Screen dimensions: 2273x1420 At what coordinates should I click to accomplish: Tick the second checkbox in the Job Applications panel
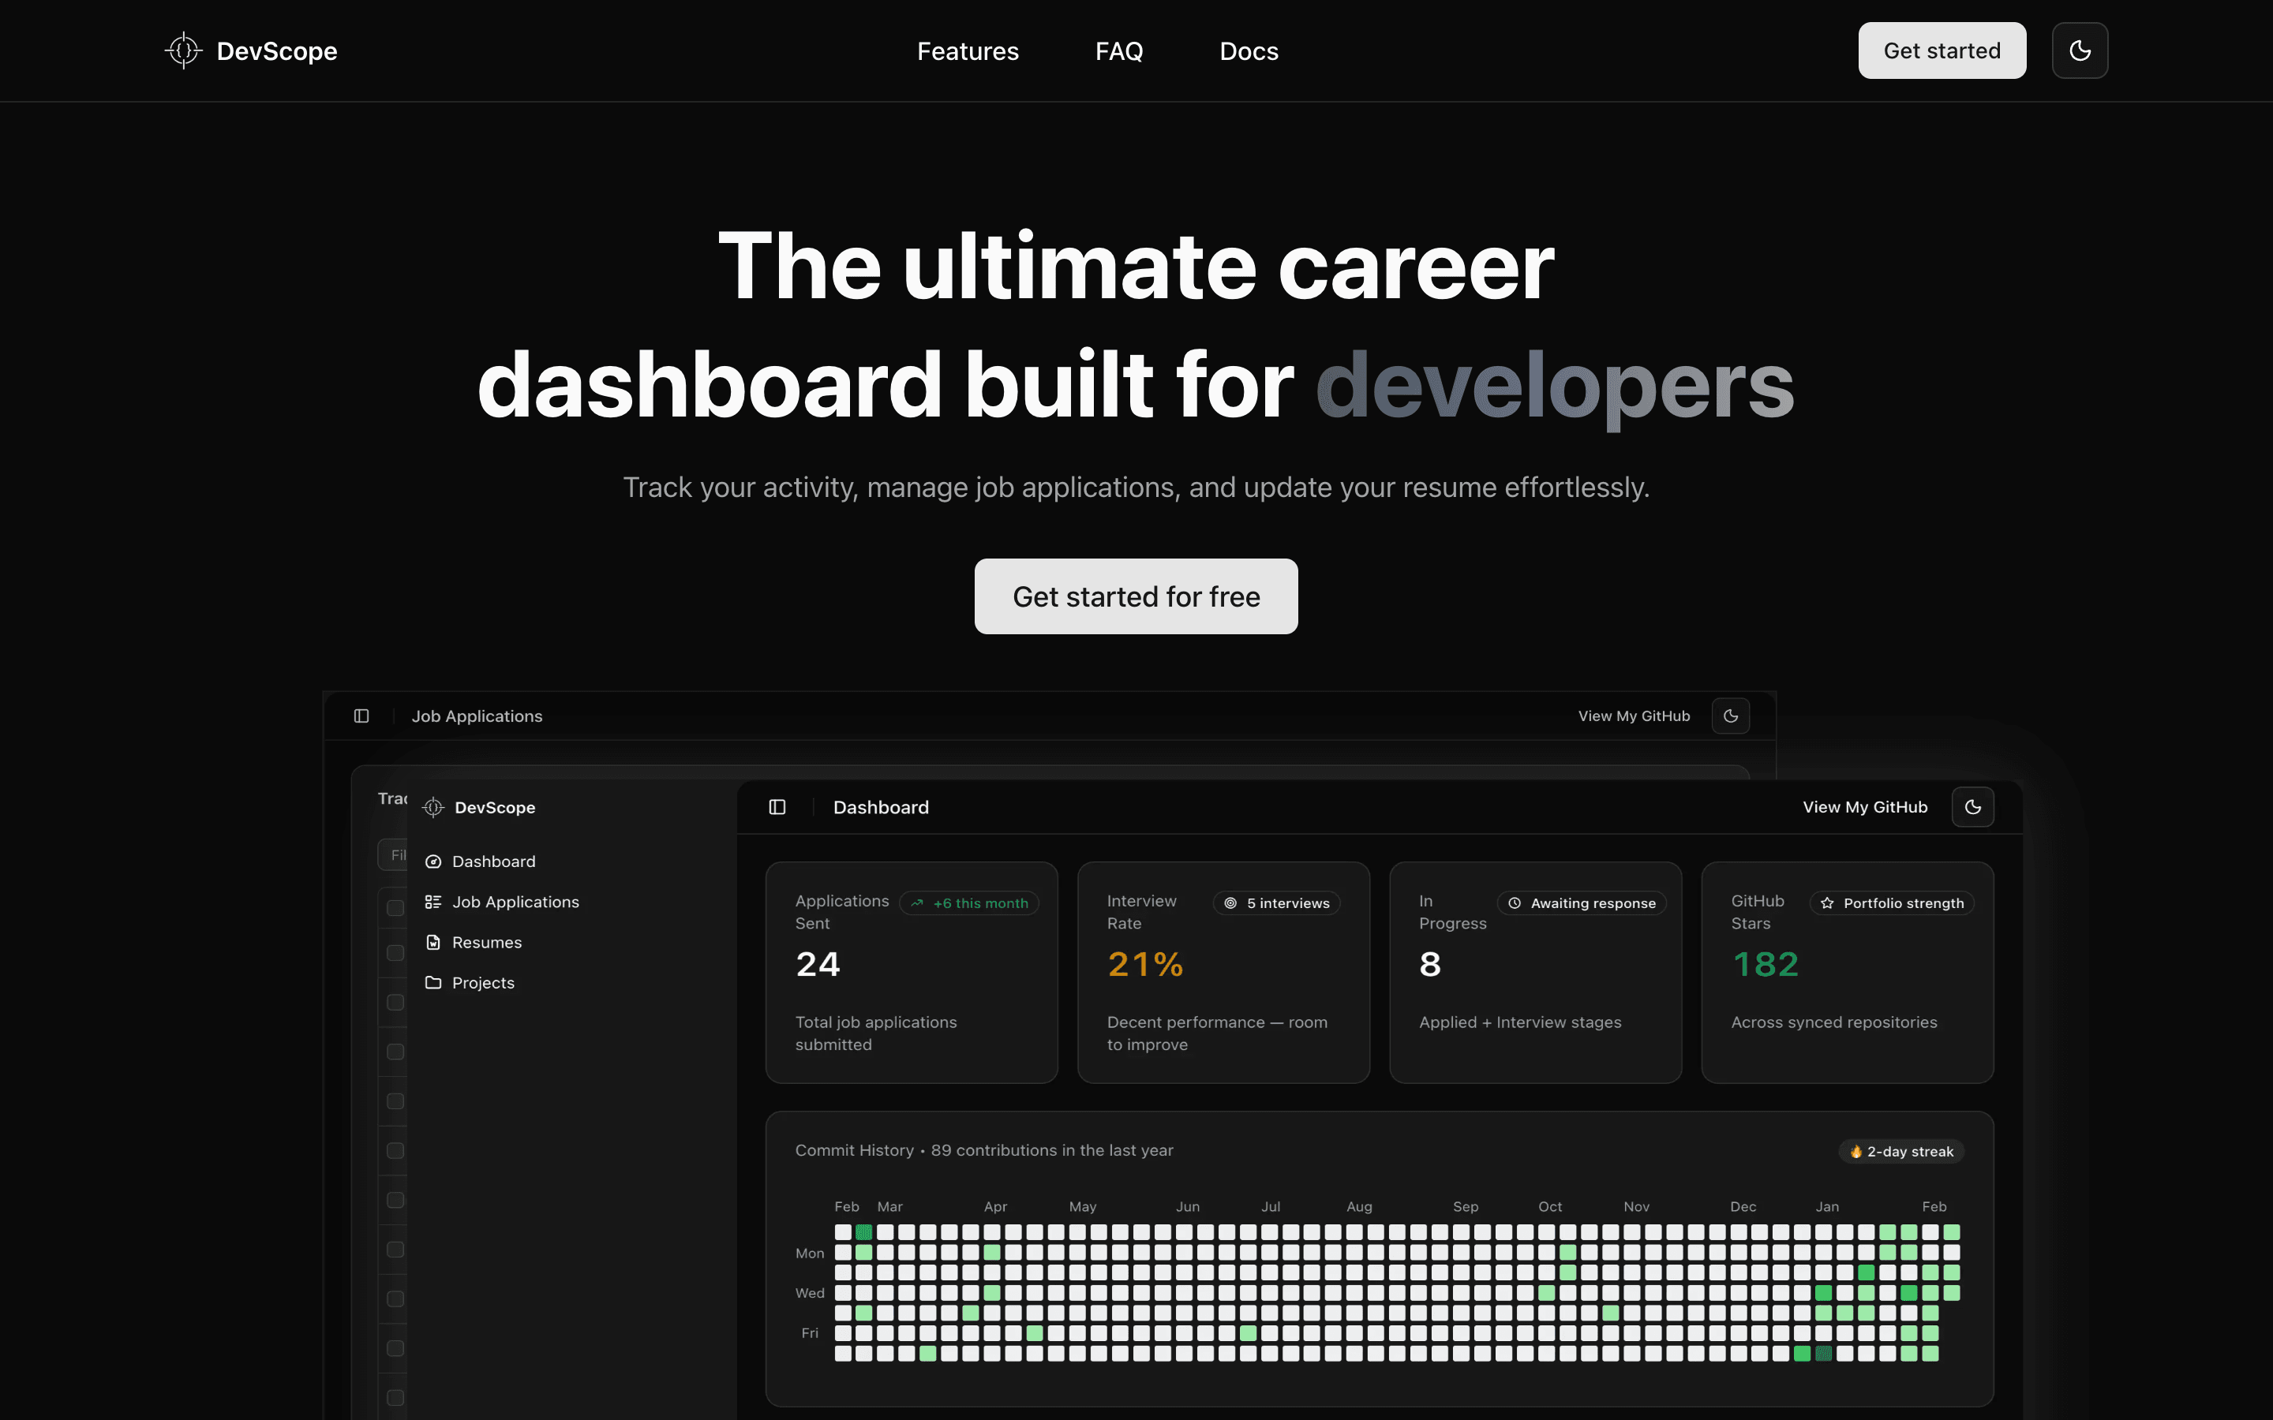395,952
